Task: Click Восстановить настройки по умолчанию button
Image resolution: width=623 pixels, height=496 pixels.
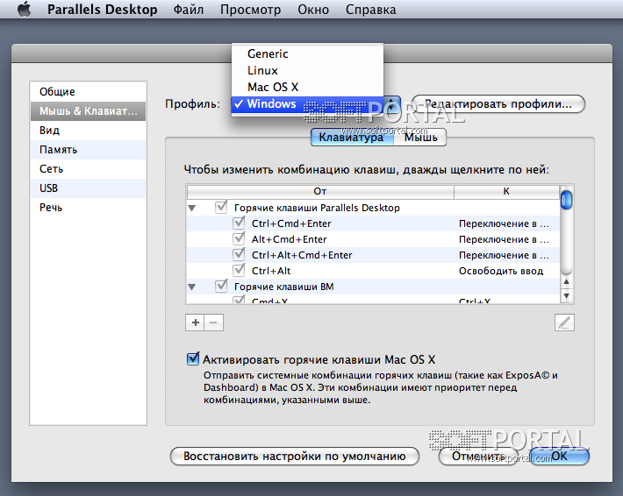Action: tap(295, 457)
